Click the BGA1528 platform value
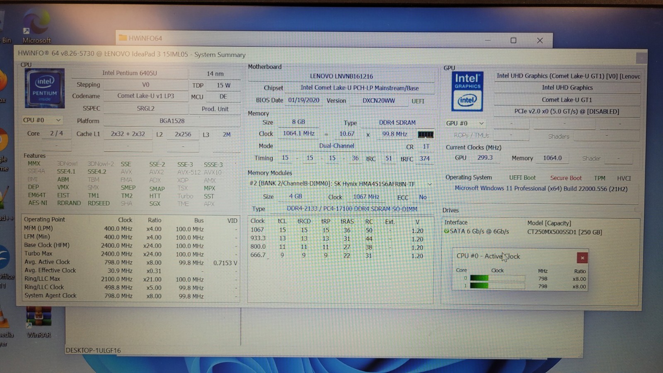This screenshot has width=663, height=373. point(172,121)
